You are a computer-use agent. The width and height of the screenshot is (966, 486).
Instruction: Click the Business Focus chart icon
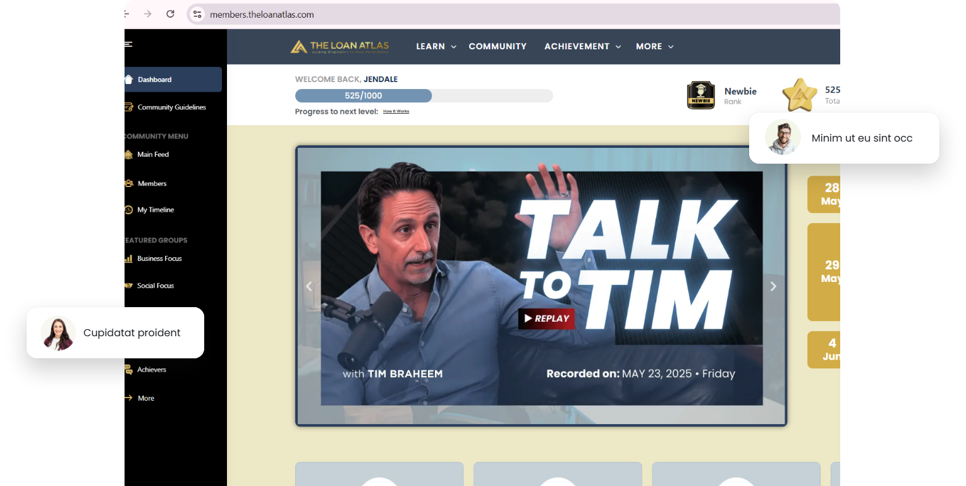point(128,258)
